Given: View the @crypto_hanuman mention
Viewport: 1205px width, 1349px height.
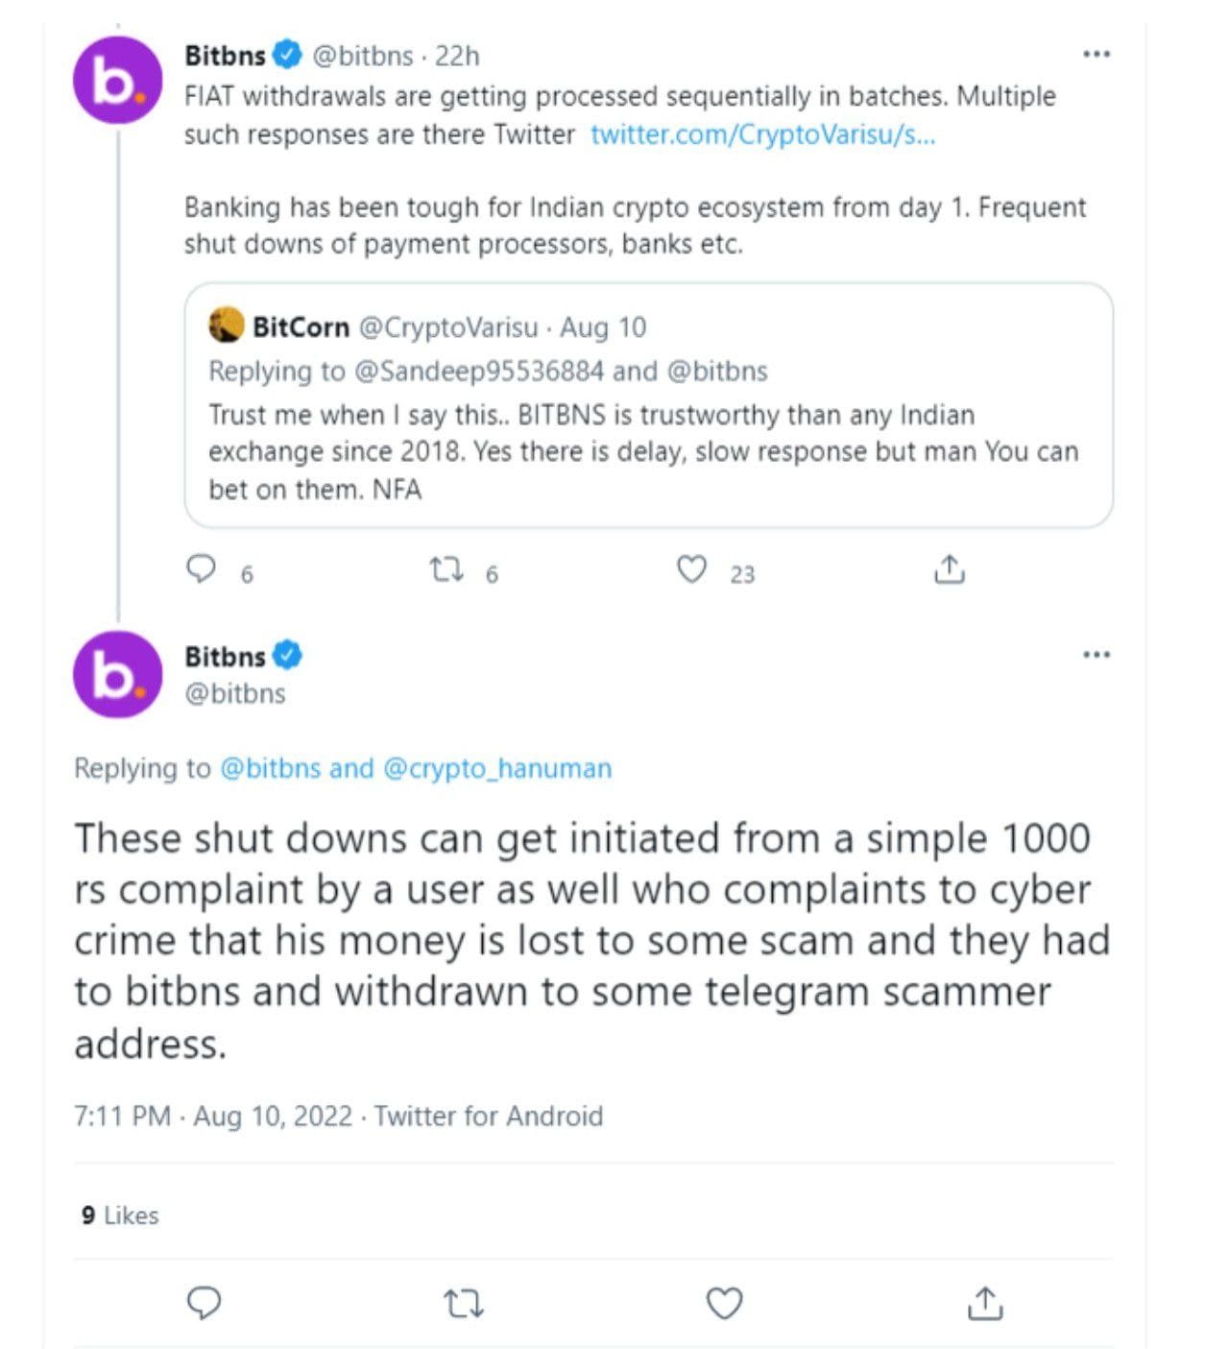Looking at the screenshot, I should tap(500, 768).
